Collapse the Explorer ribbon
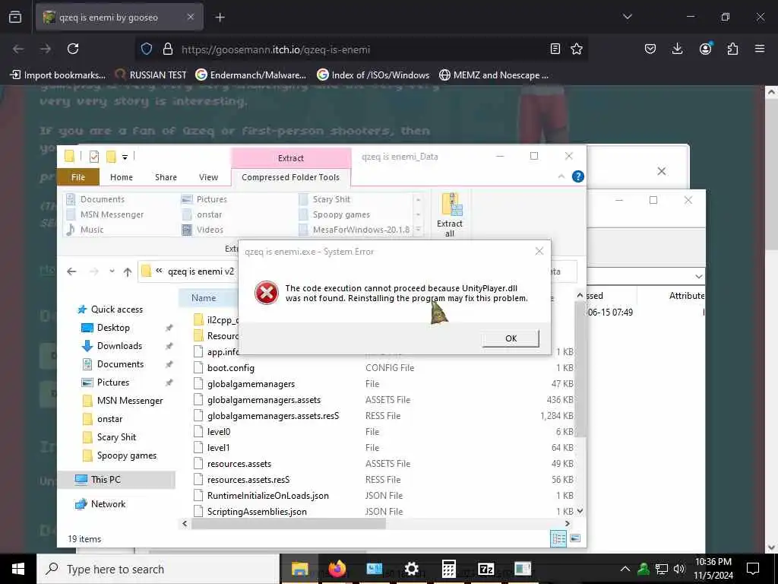778x584 pixels. [x=561, y=176]
